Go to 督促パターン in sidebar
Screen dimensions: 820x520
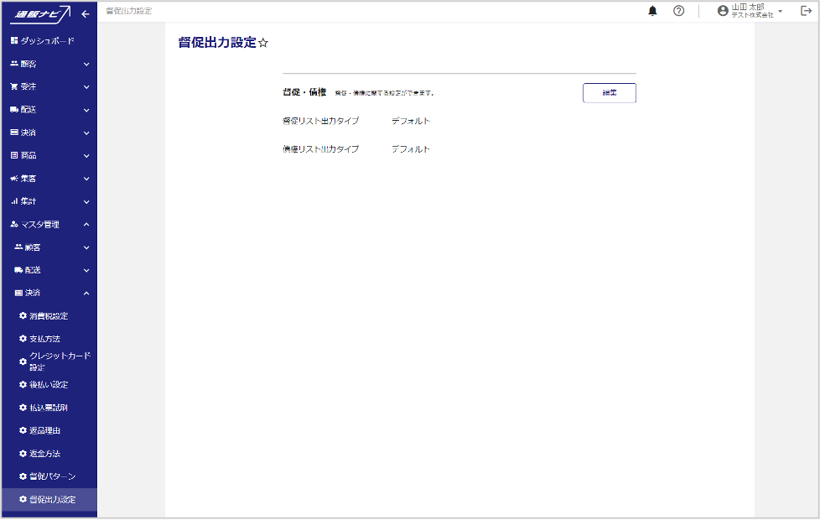[52, 476]
